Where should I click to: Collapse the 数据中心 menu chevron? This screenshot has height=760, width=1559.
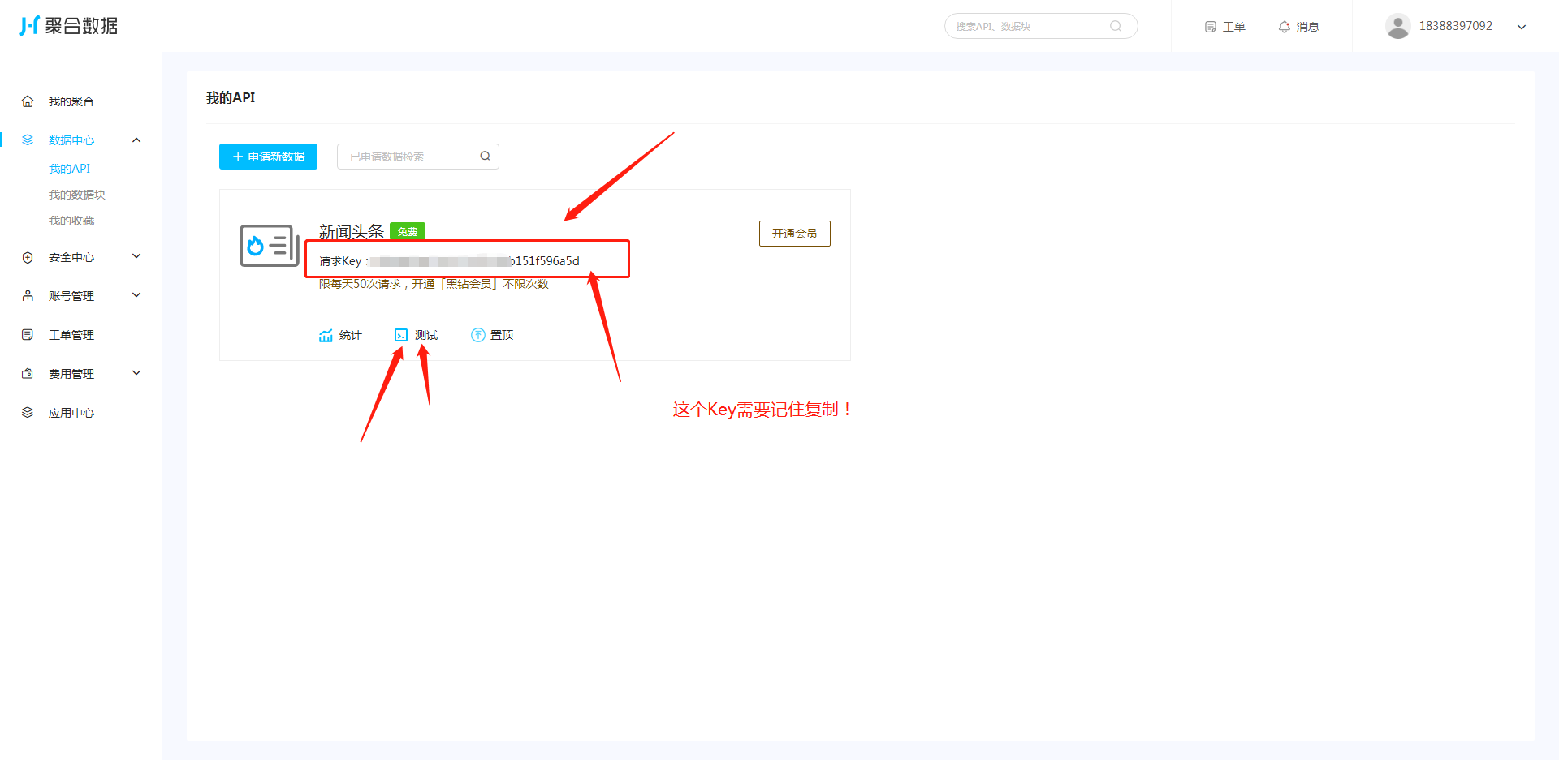pyautogui.click(x=136, y=140)
